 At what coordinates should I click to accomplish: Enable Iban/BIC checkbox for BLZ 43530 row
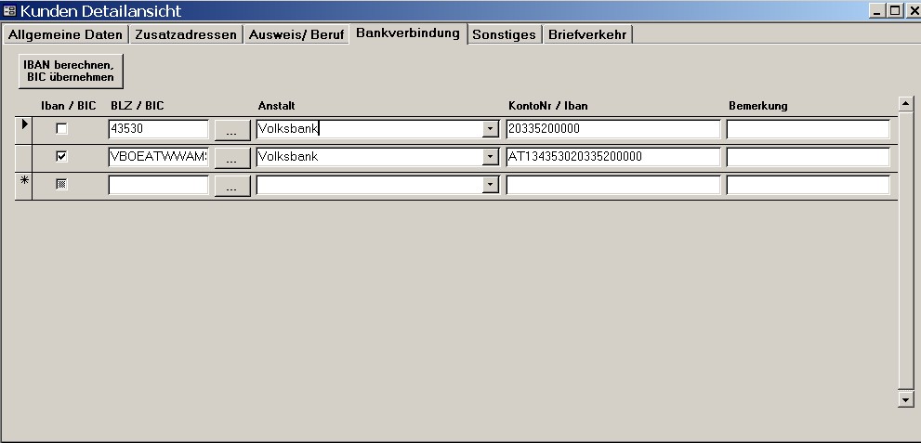(x=62, y=129)
